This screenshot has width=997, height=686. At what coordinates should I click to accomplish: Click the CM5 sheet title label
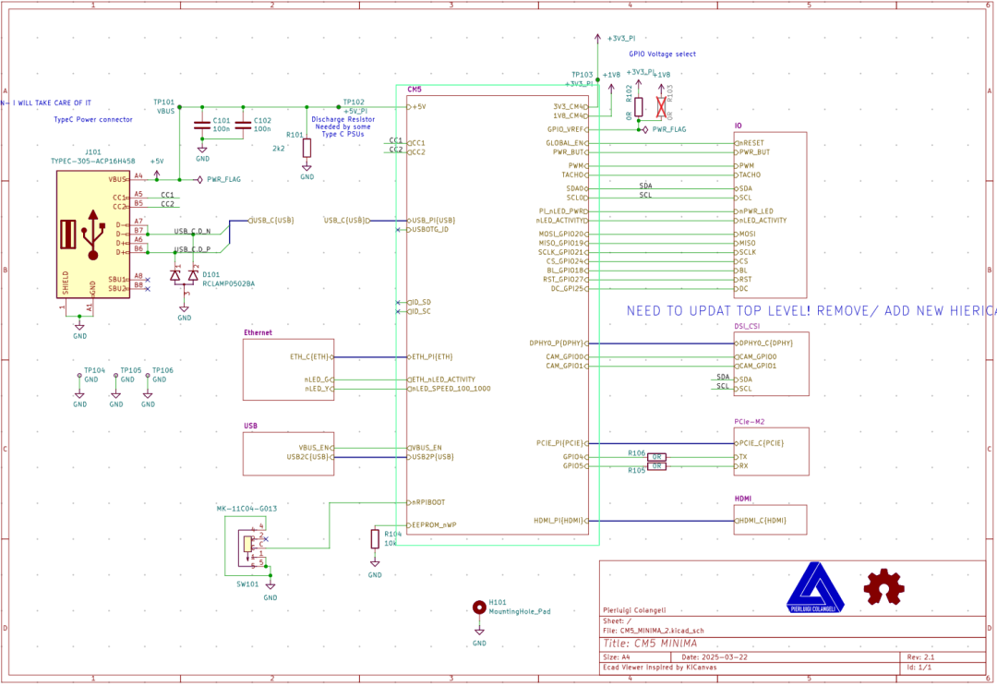(414, 90)
